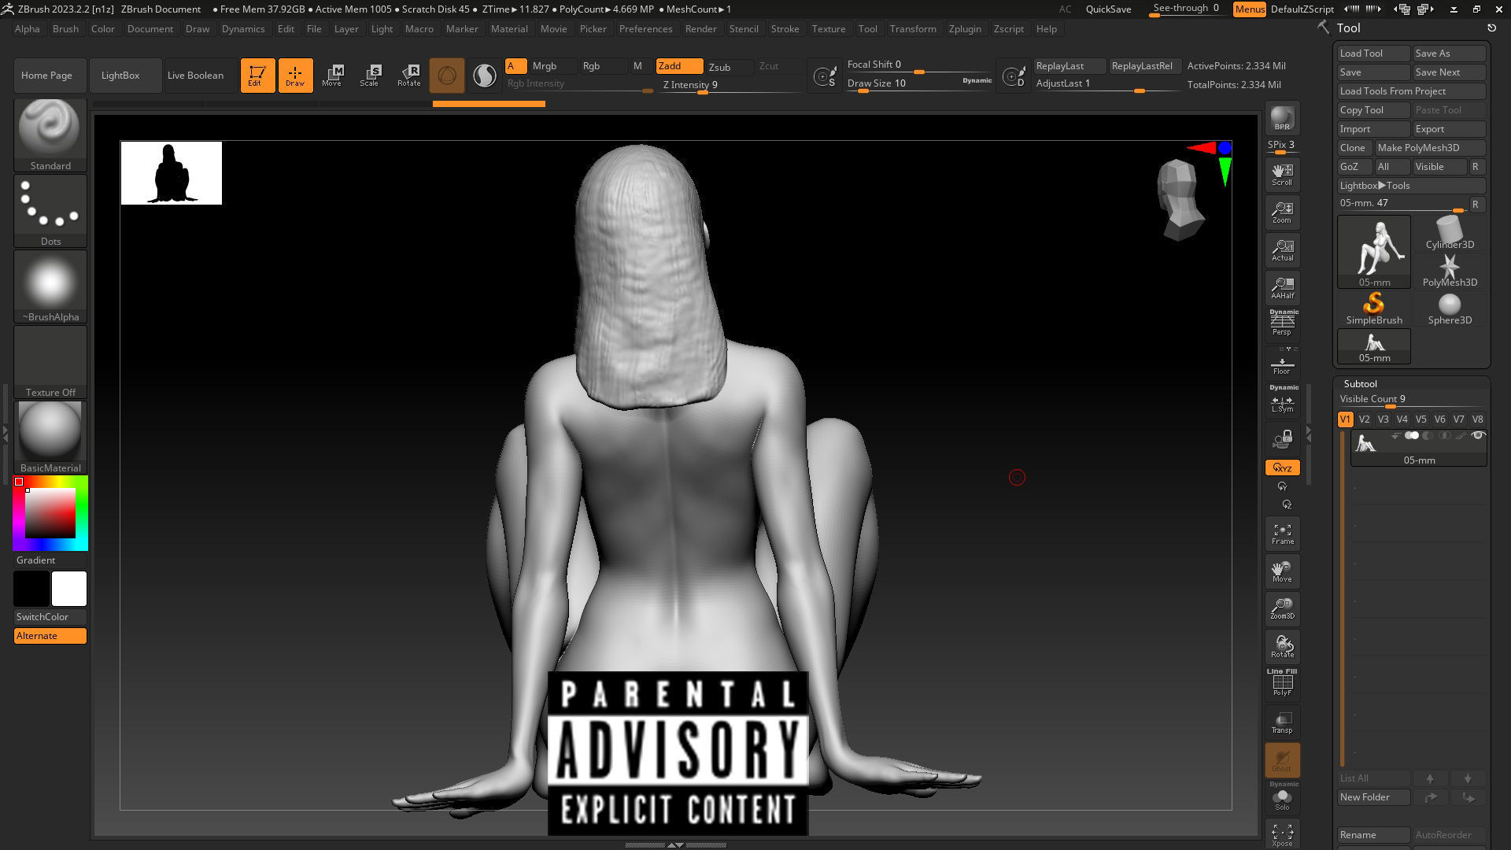Open Texture Off selector
Viewport: 1511px width, 850px height.
point(50,362)
